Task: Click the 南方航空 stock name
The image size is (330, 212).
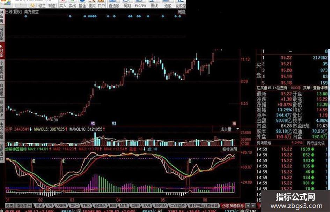Action: click(31, 12)
